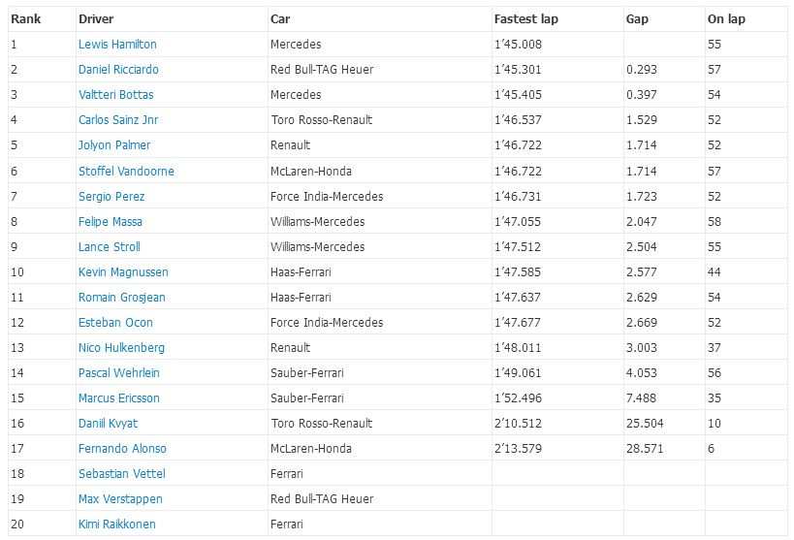Select Esteban Ocon link
Screen dimensions: 794x540
click(x=115, y=323)
